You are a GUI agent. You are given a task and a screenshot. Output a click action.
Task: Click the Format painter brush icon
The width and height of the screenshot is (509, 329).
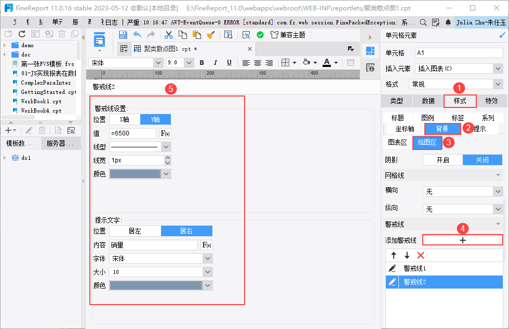click(211, 35)
